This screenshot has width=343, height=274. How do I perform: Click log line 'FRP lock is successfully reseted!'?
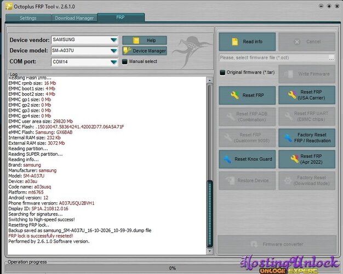(x=41, y=236)
